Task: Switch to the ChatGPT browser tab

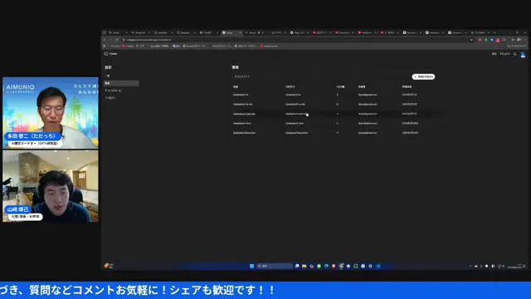Action: pos(208,32)
